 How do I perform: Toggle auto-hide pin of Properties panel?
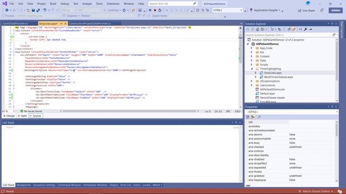[x=332, y=107]
